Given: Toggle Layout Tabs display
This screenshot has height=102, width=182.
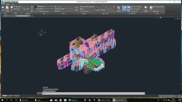Looking at the screenshot, I should pos(129,9).
